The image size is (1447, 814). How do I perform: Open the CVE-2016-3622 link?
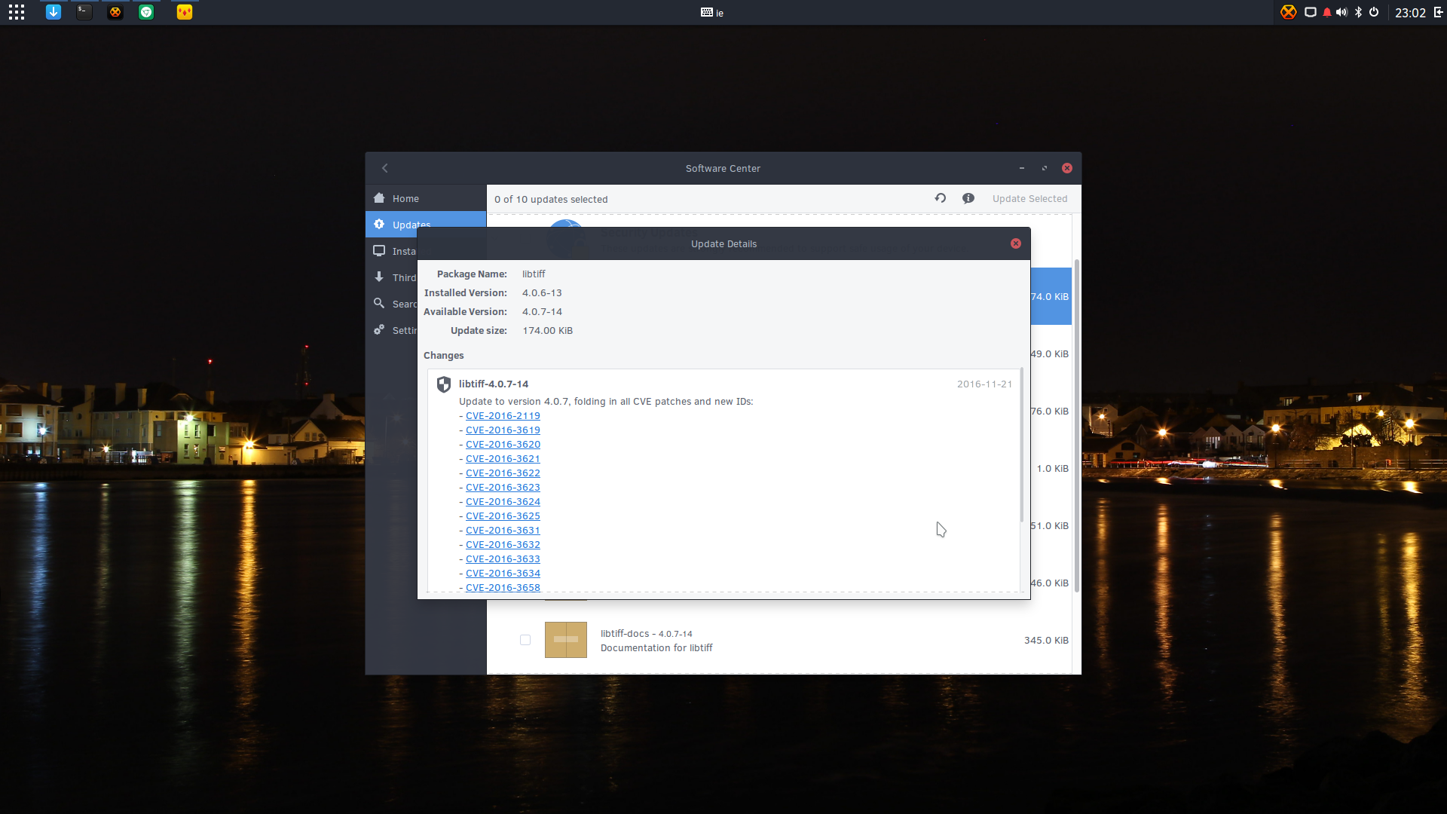tap(503, 473)
